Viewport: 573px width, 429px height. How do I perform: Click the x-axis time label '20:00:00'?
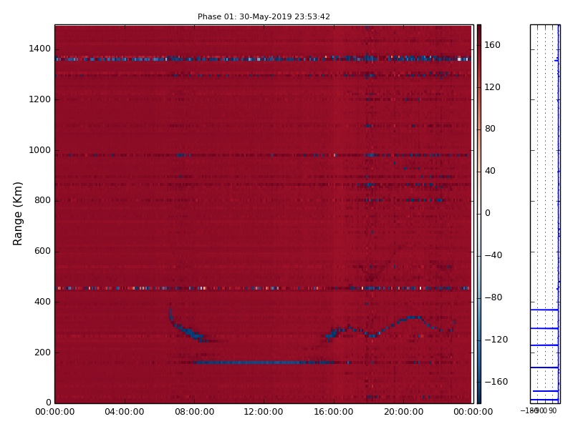403,412
